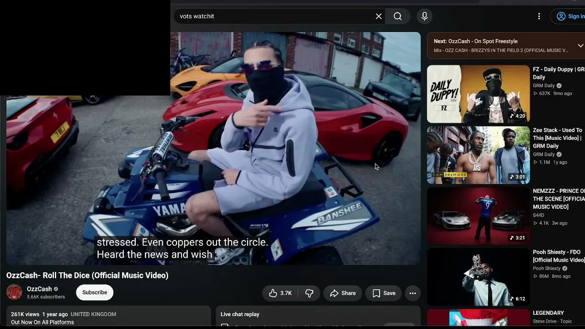Screen dimensions: 585x329
Task: Click the Mix playlist subtitle text
Action: click(501, 50)
